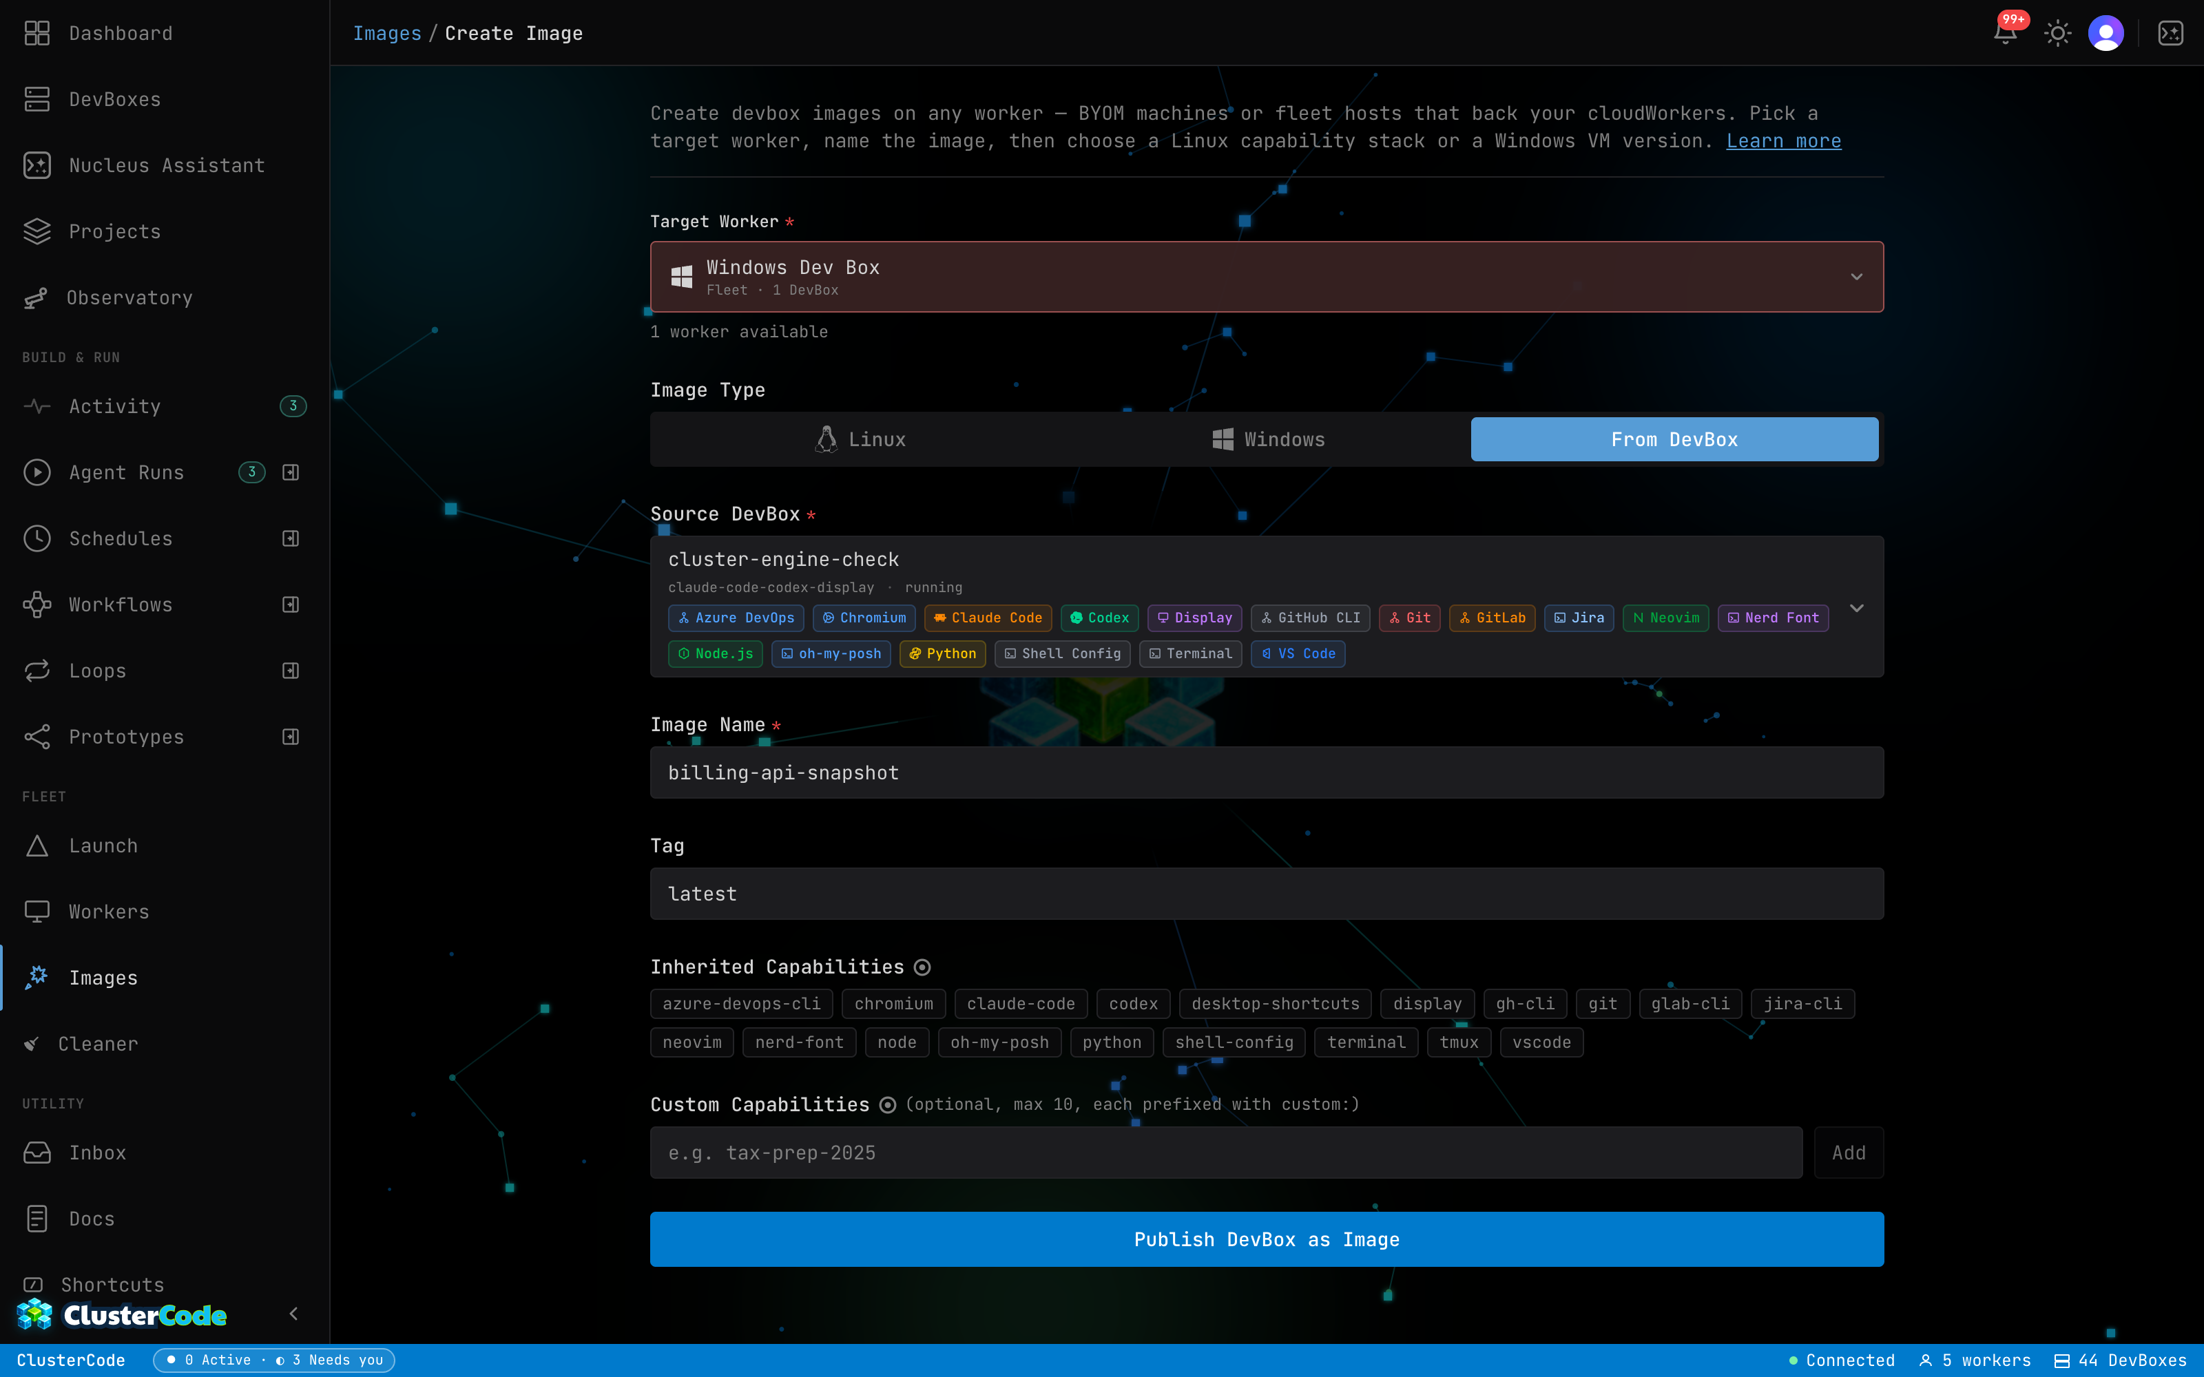Image resolution: width=2204 pixels, height=1377 pixels.
Task: Open the Observatory page
Action: tap(164, 298)
